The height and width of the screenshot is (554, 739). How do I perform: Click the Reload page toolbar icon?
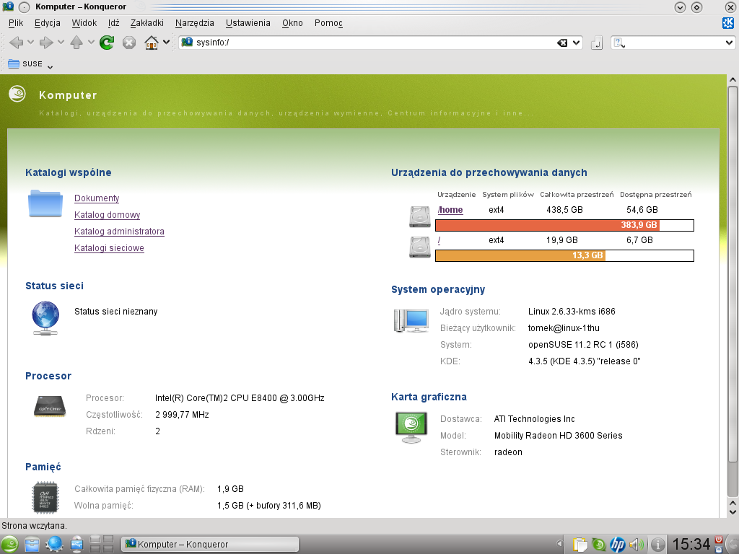pos(107,43)
